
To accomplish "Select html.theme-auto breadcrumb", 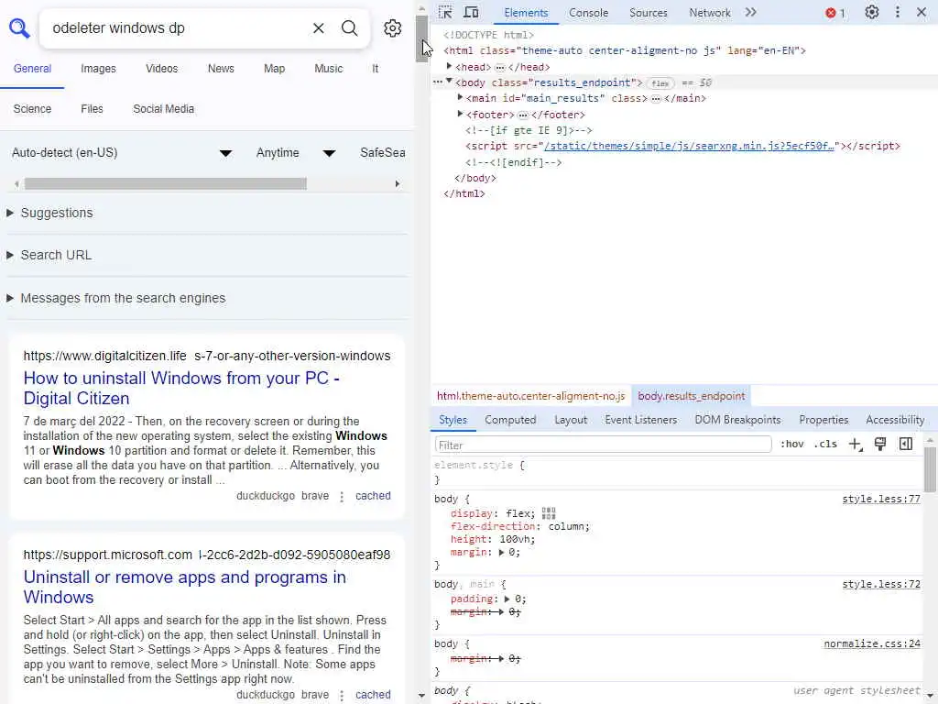I will (530, 396).
